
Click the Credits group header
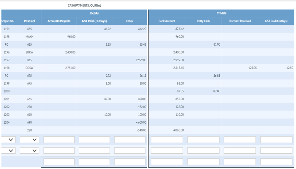222,13
